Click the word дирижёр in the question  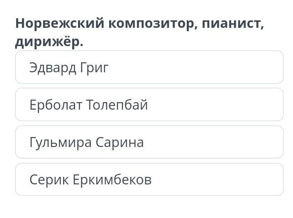[x=49, y=42]
